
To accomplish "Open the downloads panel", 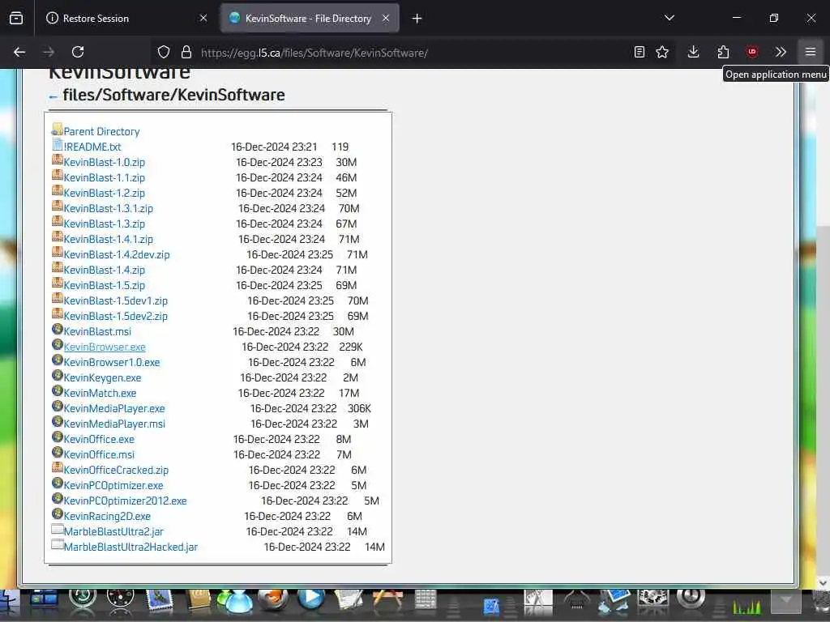I will coord(694,52).
